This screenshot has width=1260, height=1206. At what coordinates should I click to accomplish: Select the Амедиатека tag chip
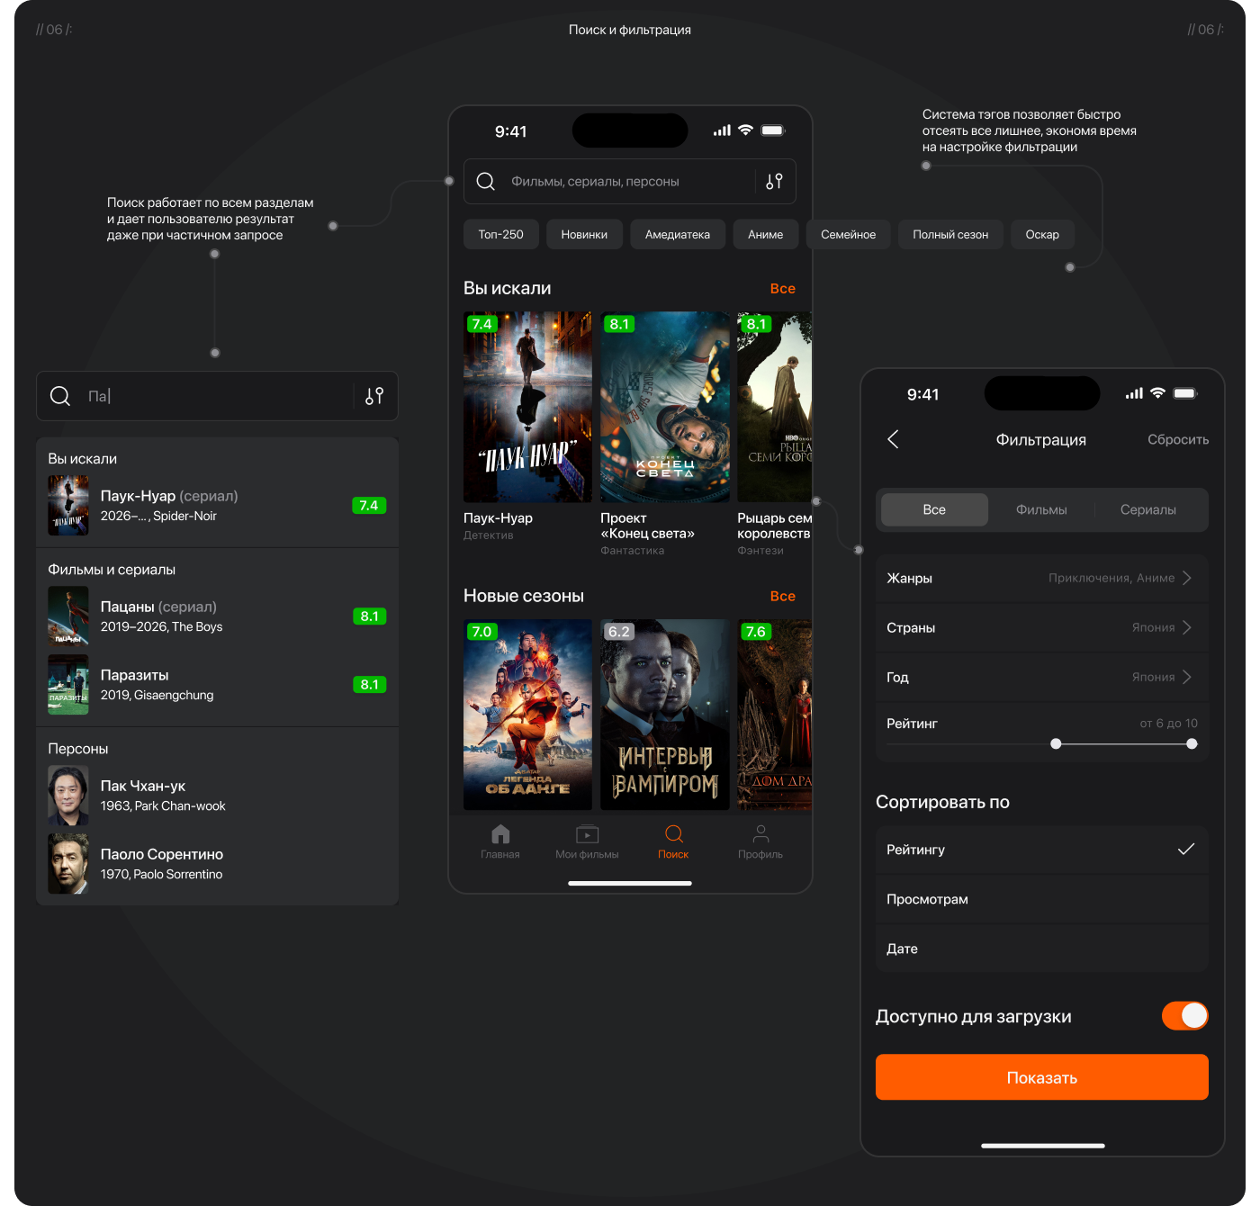tap(678, 234)
